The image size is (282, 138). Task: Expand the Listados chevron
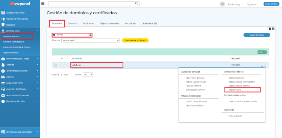[37, 77]
